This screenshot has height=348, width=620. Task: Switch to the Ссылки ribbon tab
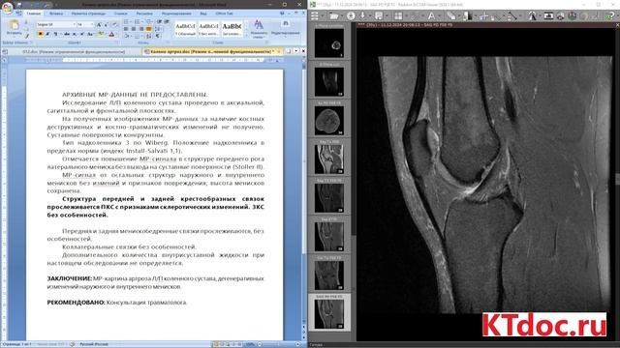point(120,14)
